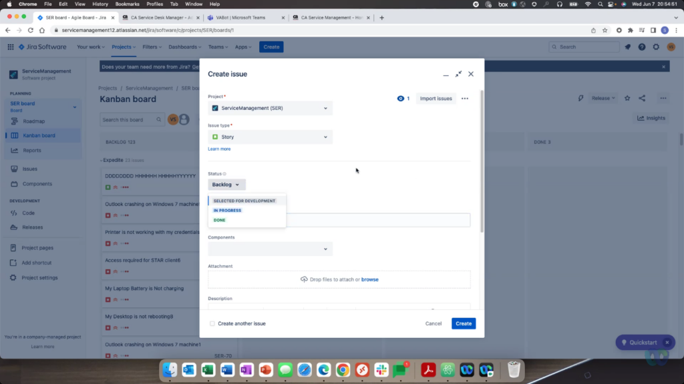Viewport: 684px width, 384px height.
Task: Open the Quickstart button
Action: click(639, 343)
